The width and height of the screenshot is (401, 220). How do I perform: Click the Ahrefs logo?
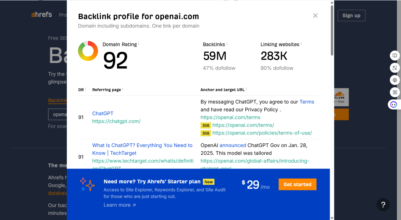pyautogui.click(x=42, y=14)
